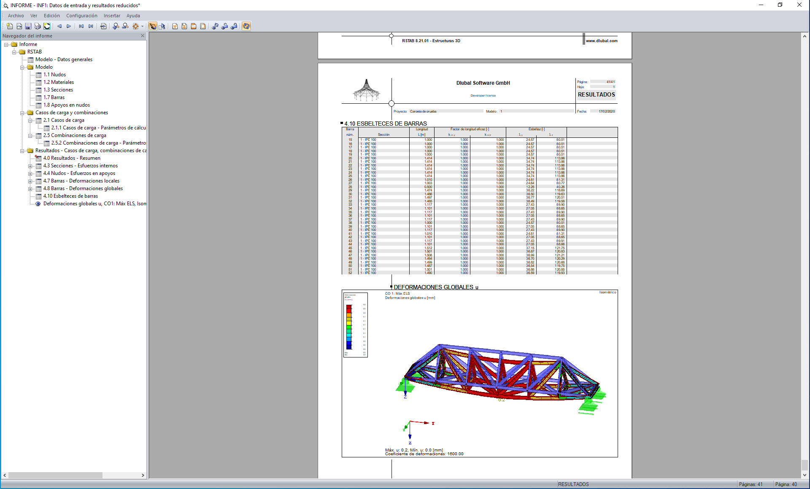Activate the hand pan mode tool

tap(153, 26)
